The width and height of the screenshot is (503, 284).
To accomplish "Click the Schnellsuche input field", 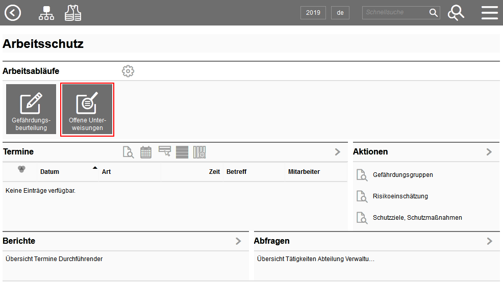I will point(395,13).
